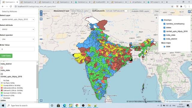192x108 pixels.
Task: Open the notification center icon
Action: tap(188, 105)
